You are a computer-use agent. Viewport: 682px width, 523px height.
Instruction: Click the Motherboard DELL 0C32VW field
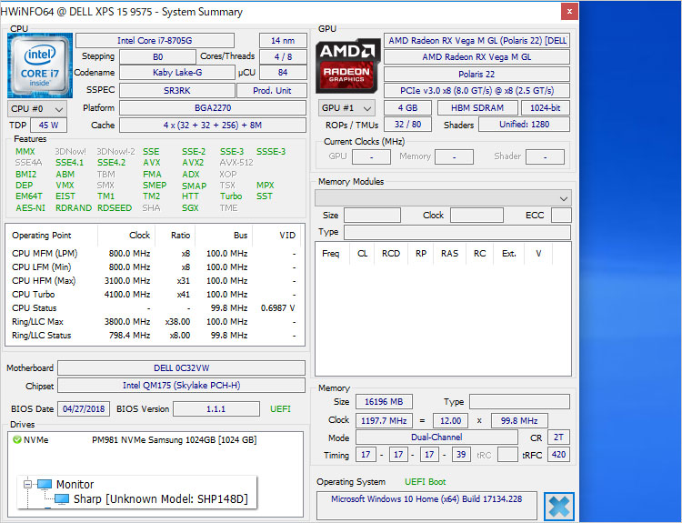click(x=181, y=368)
